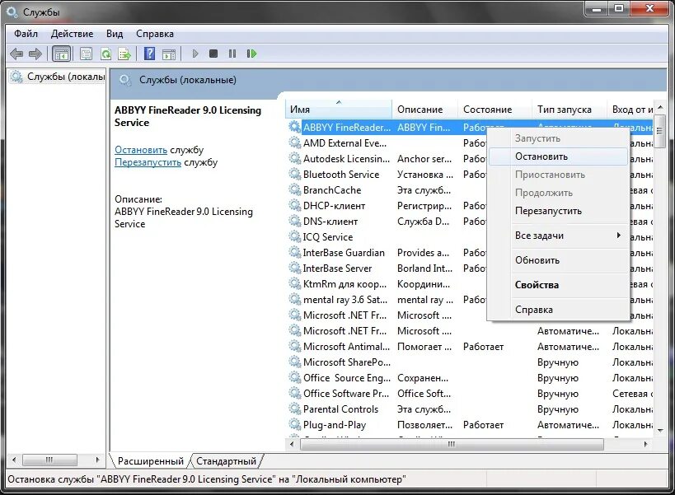The image size is (675, 495).
Task: Open Help via blue question icon
Action: pos(149,54)
